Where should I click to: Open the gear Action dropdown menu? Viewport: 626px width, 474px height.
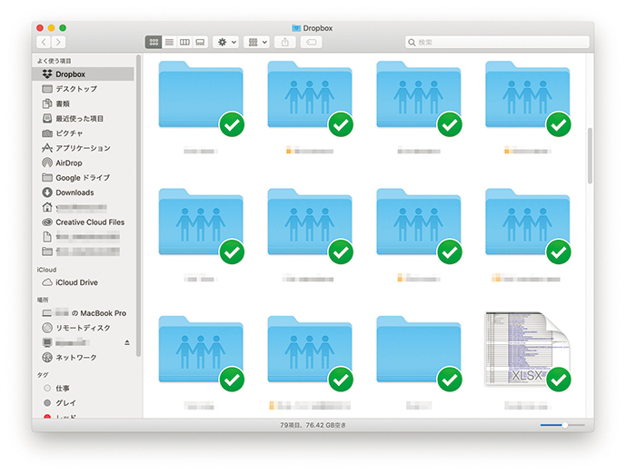pos(225,42)
